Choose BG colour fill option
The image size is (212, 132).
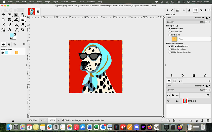(x=175, y=32)
